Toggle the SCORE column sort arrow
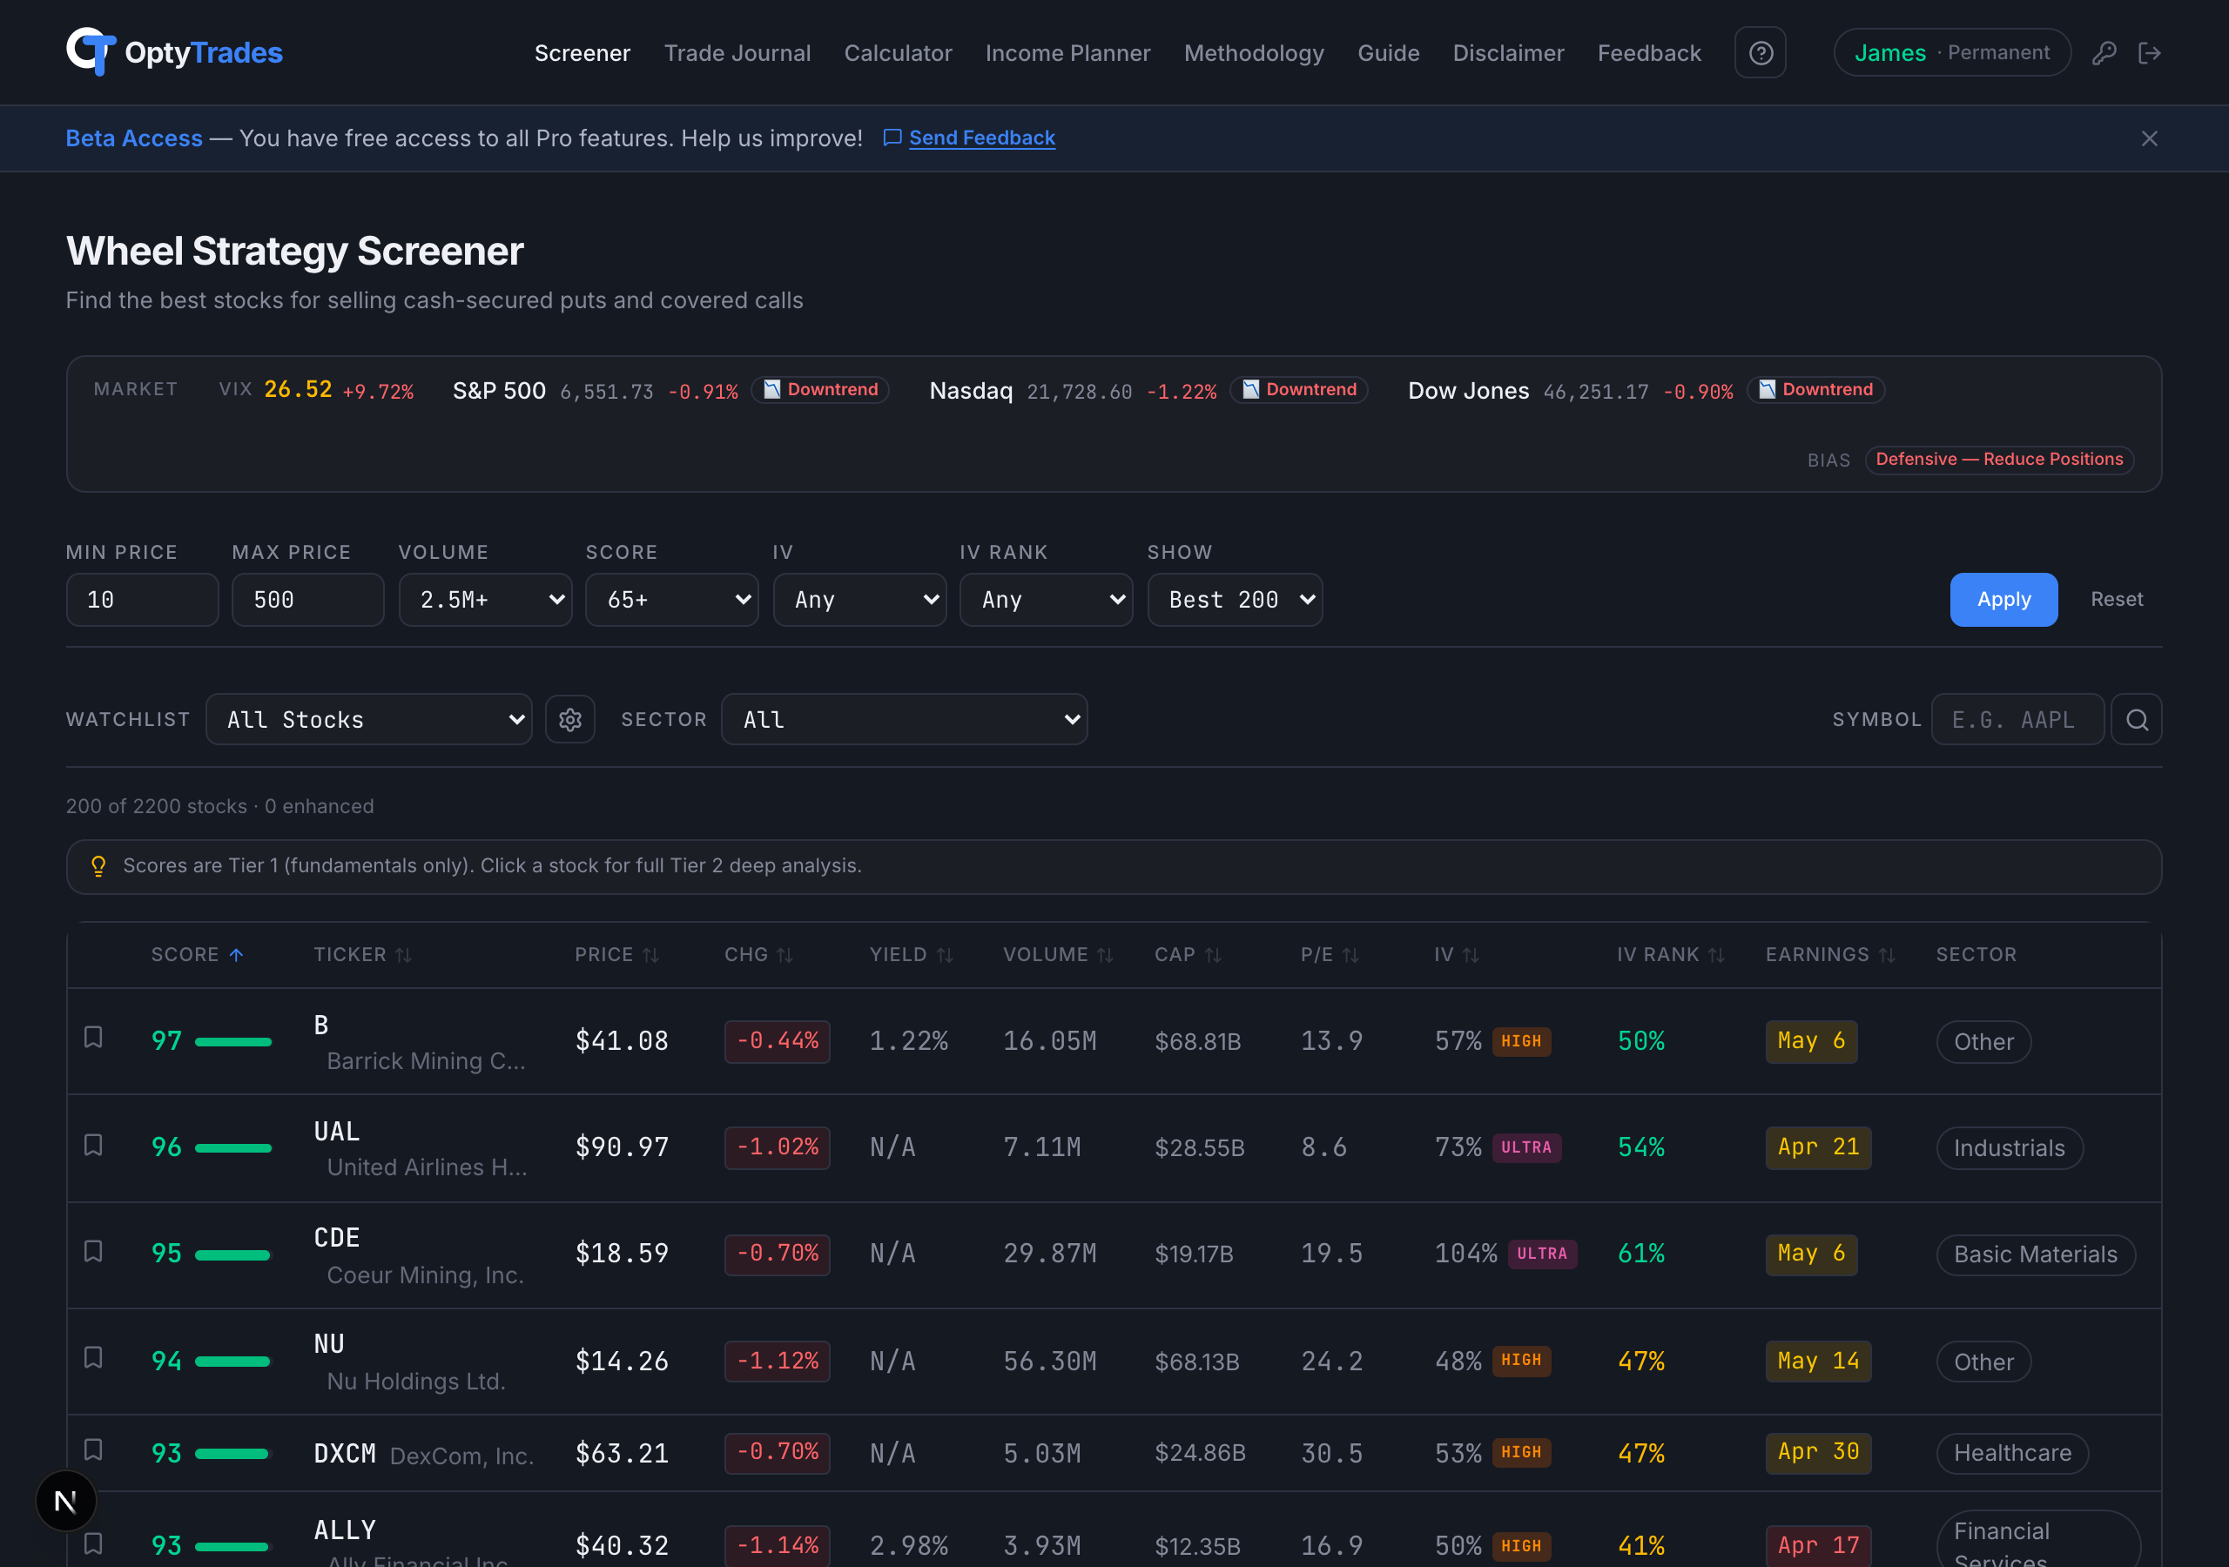The width and height of the screenshot is (2229, 1567). [x=237, y=954]
